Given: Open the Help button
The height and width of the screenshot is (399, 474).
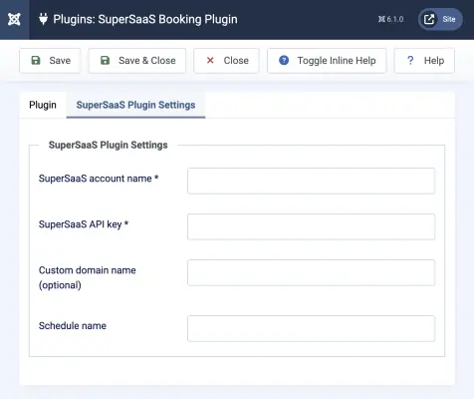Looking at the screenshot, I should click(424, 61).
